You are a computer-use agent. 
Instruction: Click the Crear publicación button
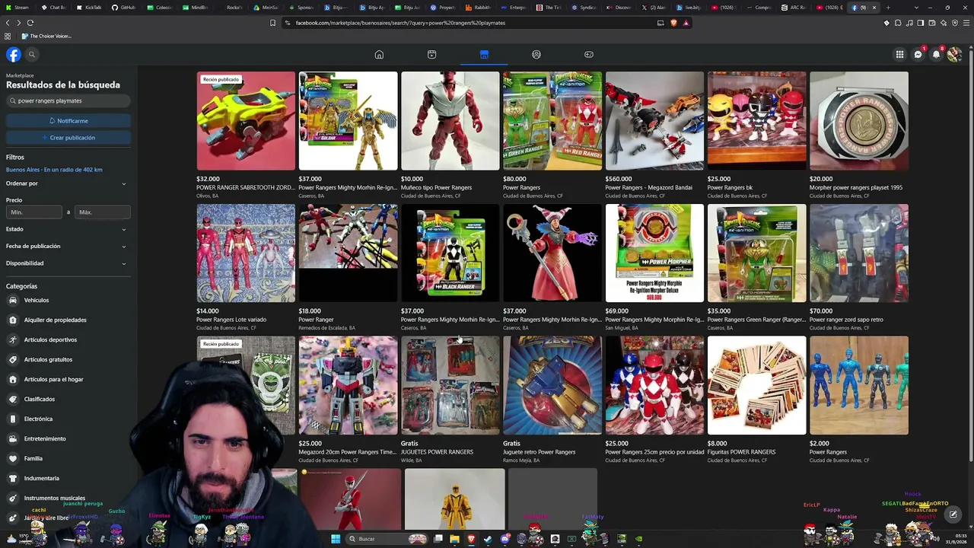[68, 138]
